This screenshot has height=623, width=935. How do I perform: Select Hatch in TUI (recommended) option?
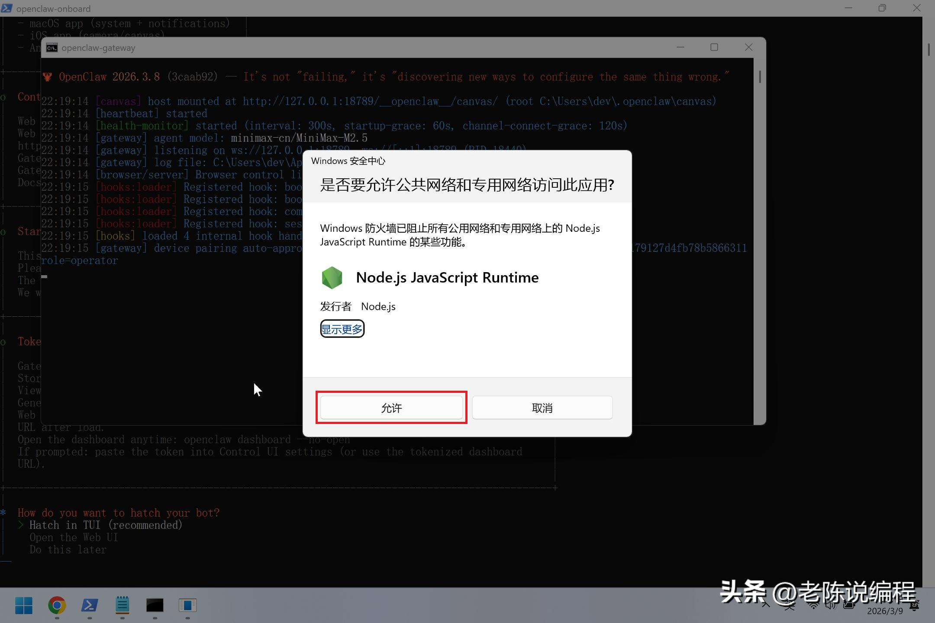[x=106, y=525]
